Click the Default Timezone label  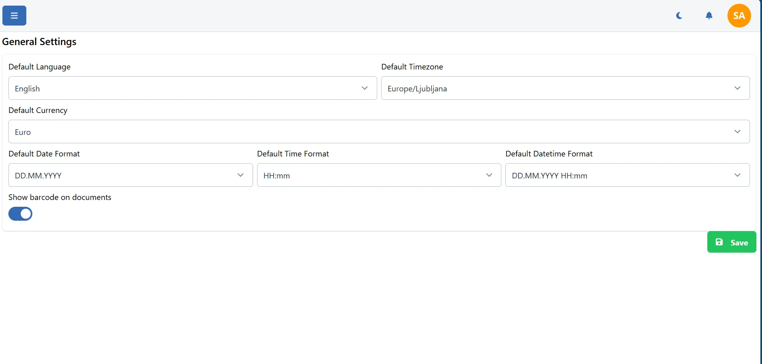point(412,67)
